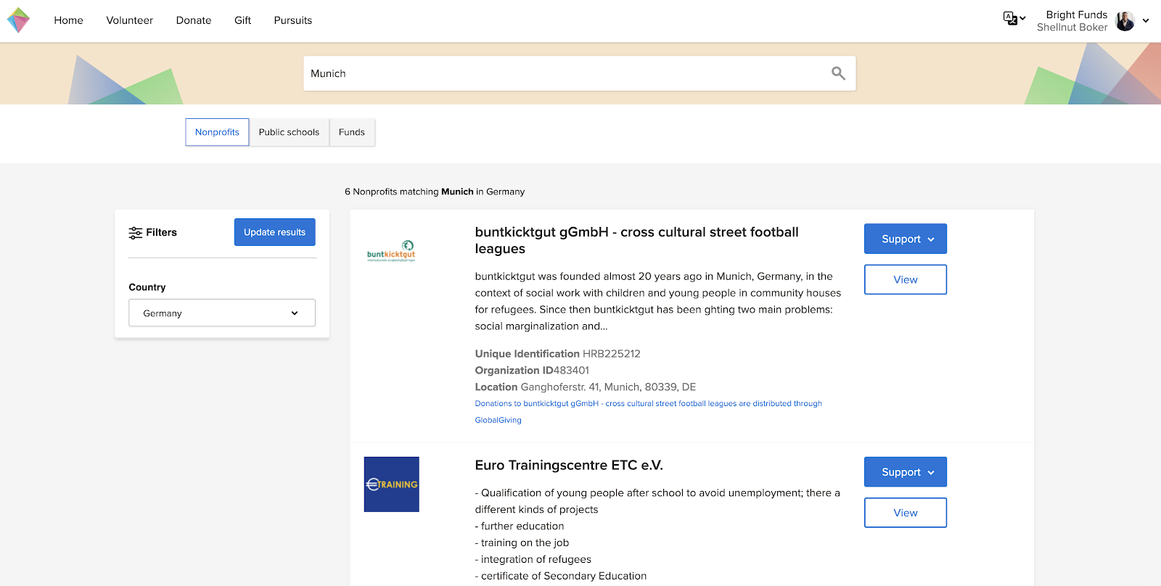Click the Euro Trainingscentre logo
The image size is (1161, 586).
point(391,484)
